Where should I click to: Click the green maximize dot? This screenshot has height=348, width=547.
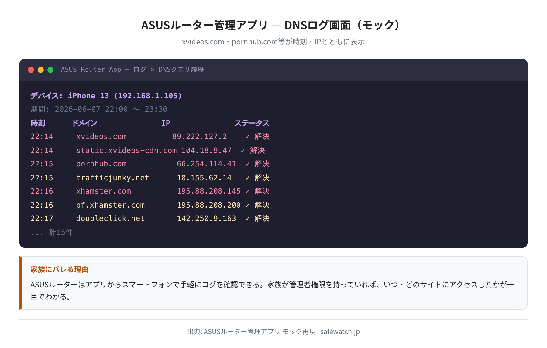point(50,70)
